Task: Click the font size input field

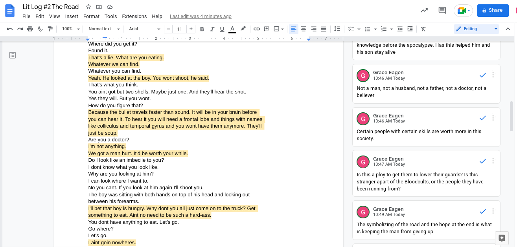Action: (x=179, y=29)
